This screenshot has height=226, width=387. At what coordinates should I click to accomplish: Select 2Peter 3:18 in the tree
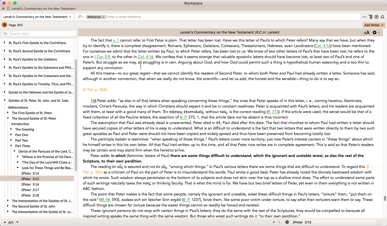[30, 195]
